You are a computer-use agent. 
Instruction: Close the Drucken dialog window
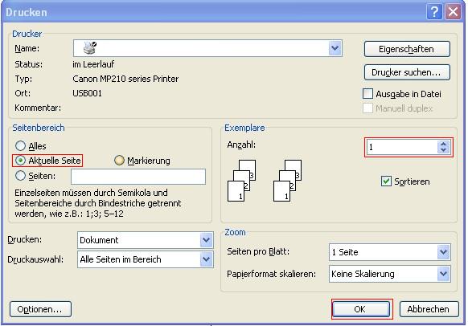click(453, 12)
